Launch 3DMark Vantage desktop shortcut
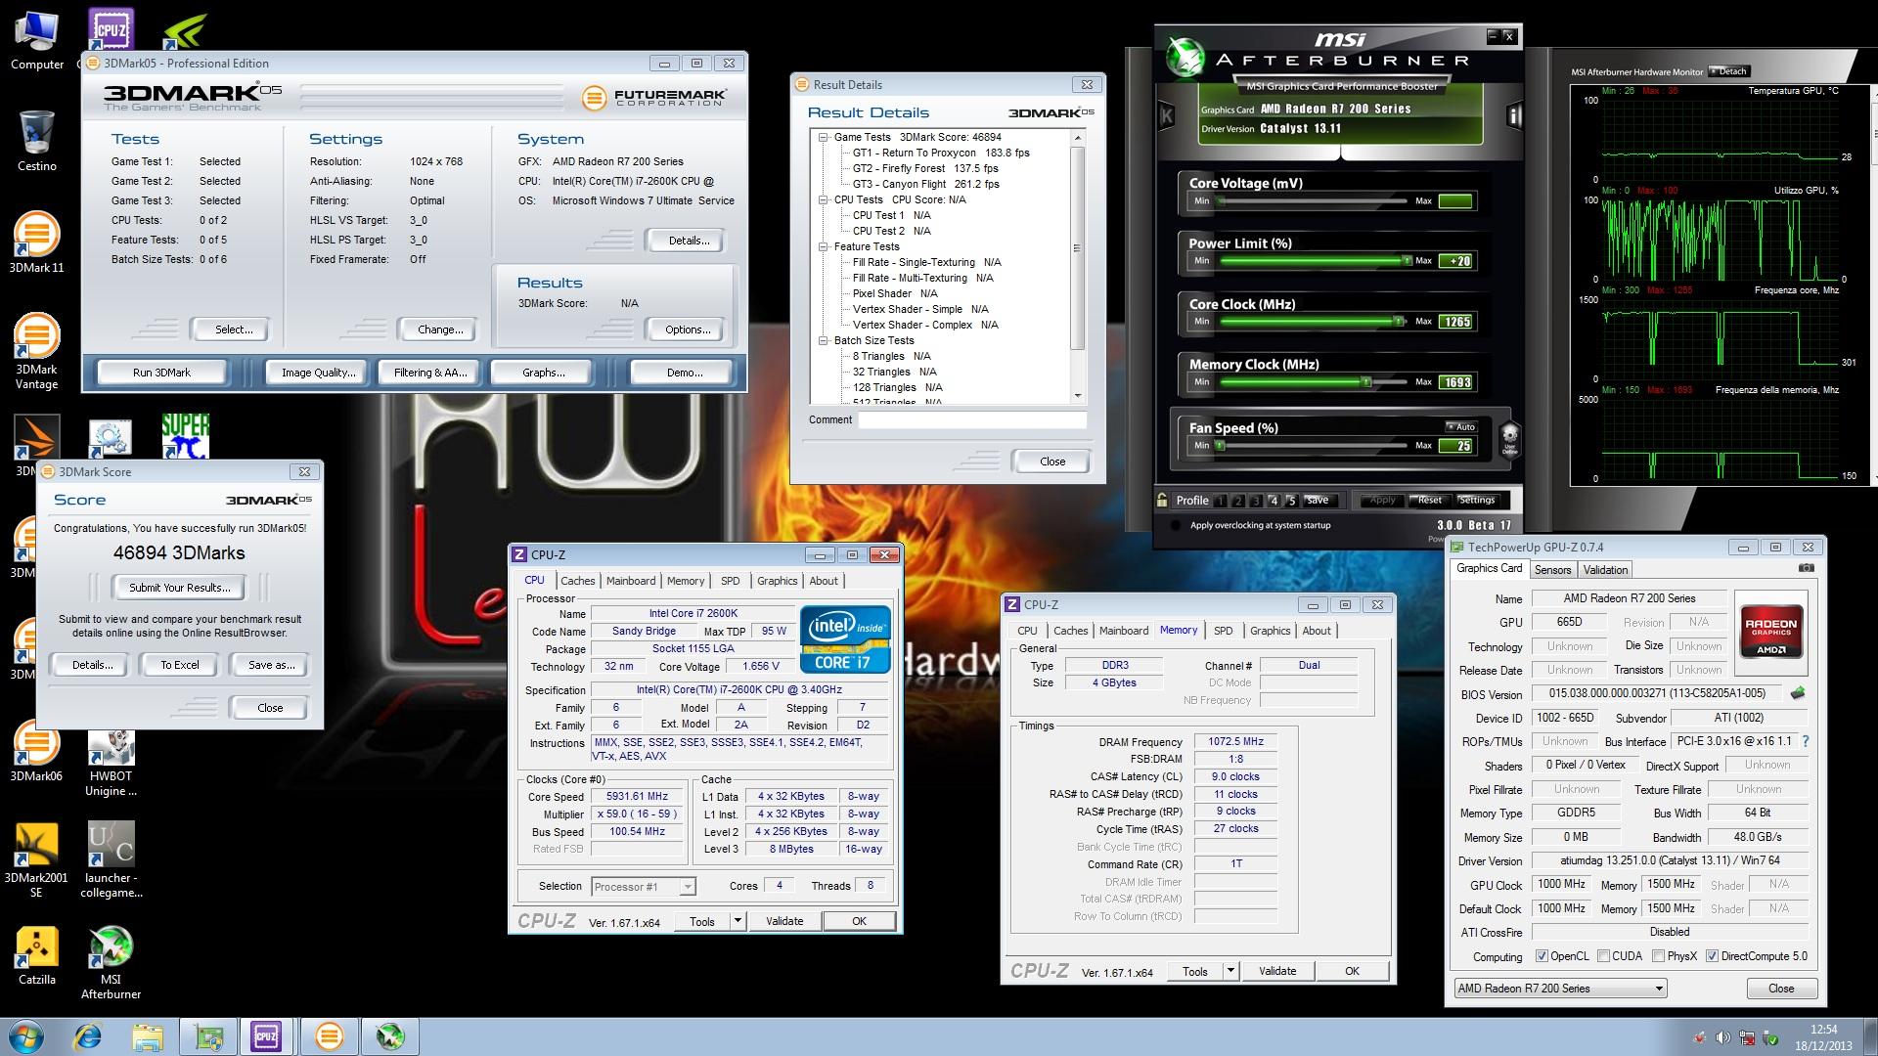 pyautogui.click(x=36, y=350)
